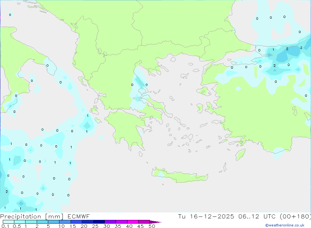Click the '40' legend label
311x228 pixels.
click(x=129, y=226)
